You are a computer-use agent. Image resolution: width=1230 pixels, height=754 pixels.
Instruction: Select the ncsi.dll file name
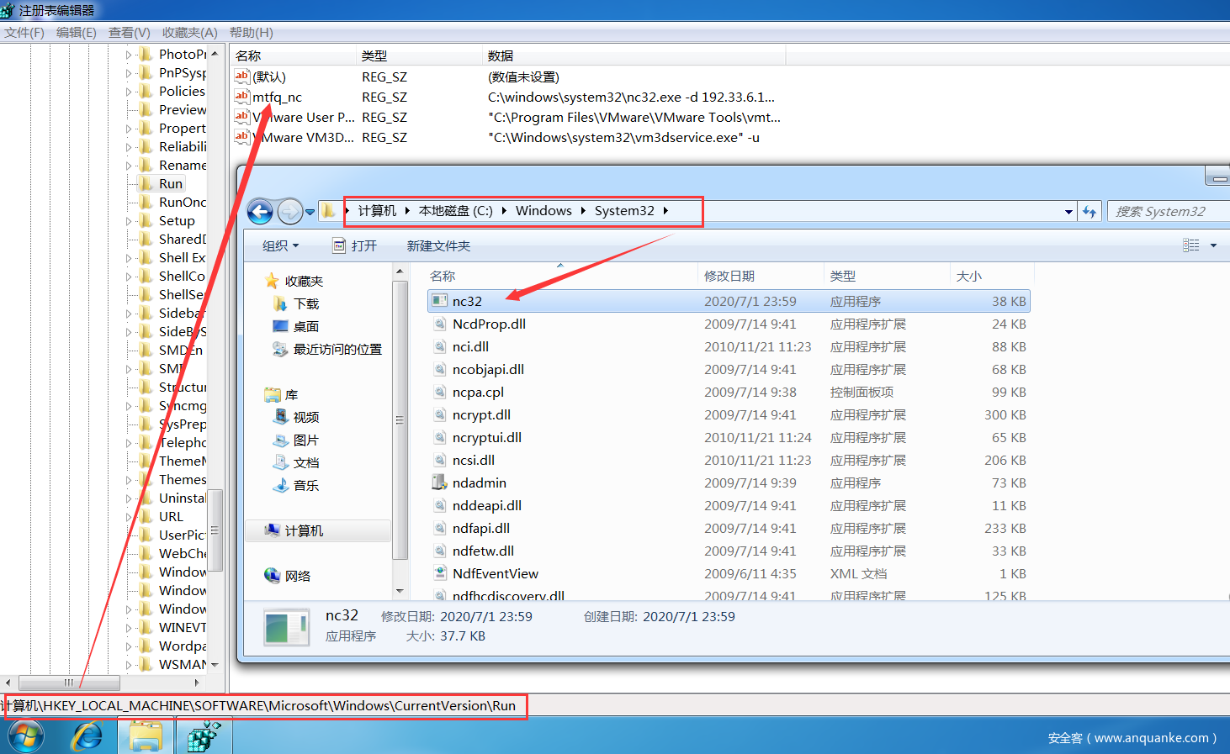474,460
